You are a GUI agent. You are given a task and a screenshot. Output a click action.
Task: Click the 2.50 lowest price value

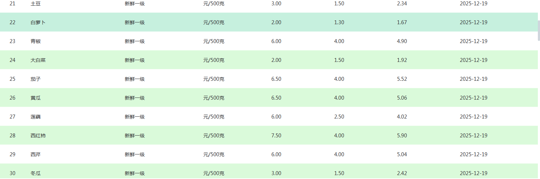pyautogui.click(x=339, y=117)
